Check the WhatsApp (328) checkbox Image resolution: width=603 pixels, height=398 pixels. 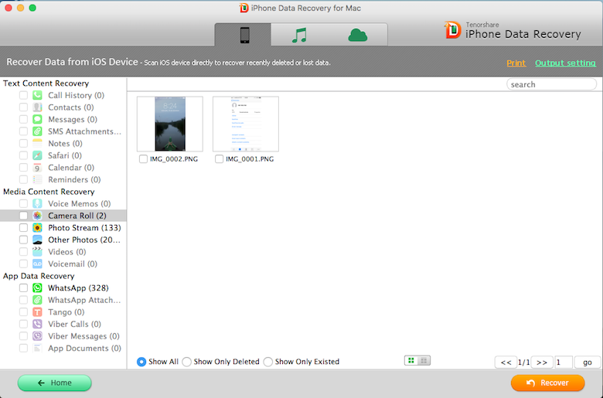(x=23, y=287)
